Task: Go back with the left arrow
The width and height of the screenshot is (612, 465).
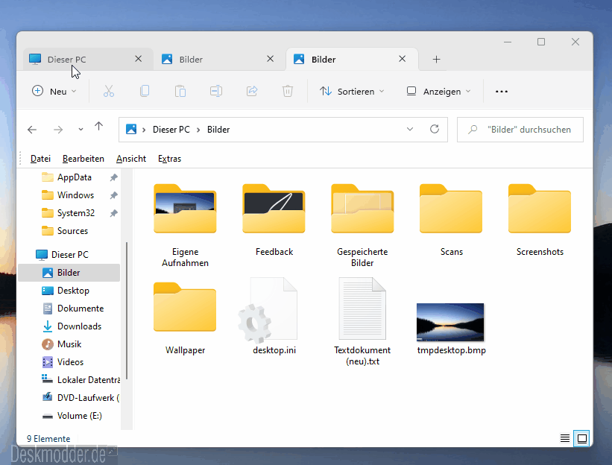Action: [32, 130]
